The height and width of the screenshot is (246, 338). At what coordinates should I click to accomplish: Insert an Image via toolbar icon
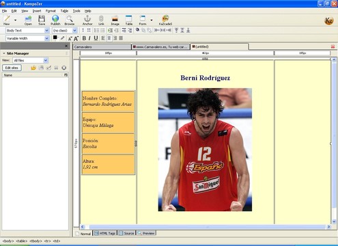[x=115, y=20]
